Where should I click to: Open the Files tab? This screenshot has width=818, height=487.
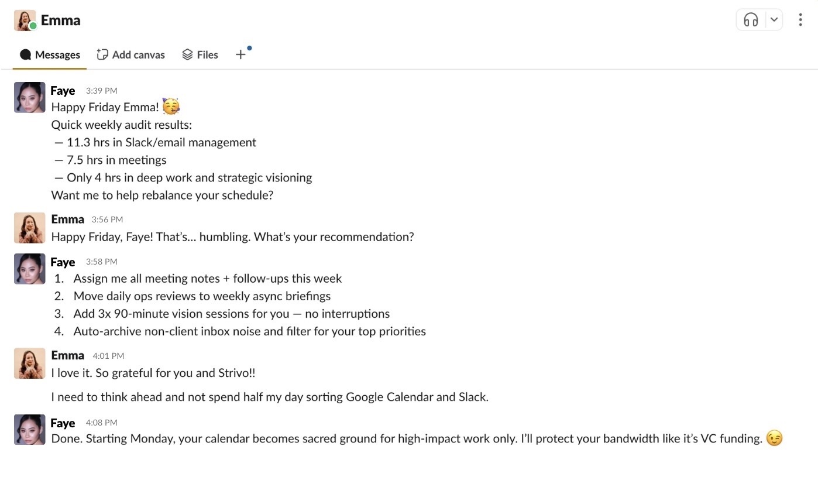tap(200, 55)
